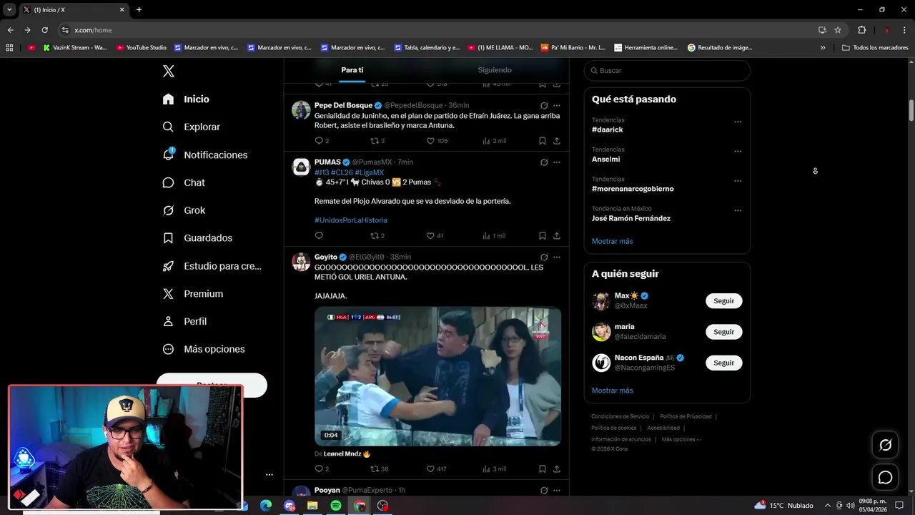Reload the page in Chrome
This screenshot has height=515, width=915.
tap(44, 30)
